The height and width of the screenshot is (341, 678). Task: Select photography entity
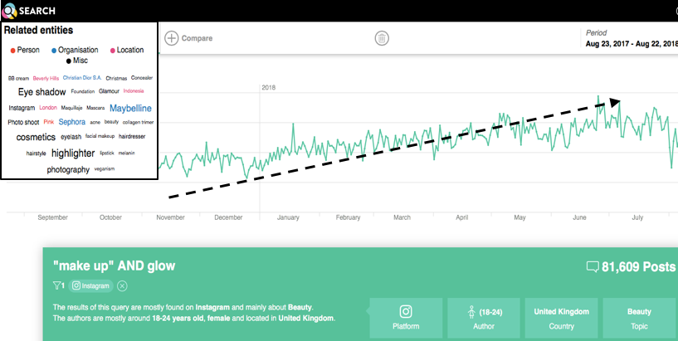68,169
